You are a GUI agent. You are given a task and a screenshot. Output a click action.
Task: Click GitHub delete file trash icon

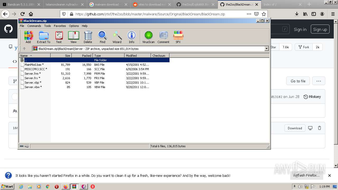tap(320, 128)
